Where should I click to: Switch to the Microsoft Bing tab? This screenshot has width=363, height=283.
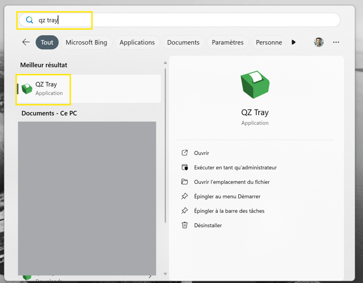[x=86, y=42]
